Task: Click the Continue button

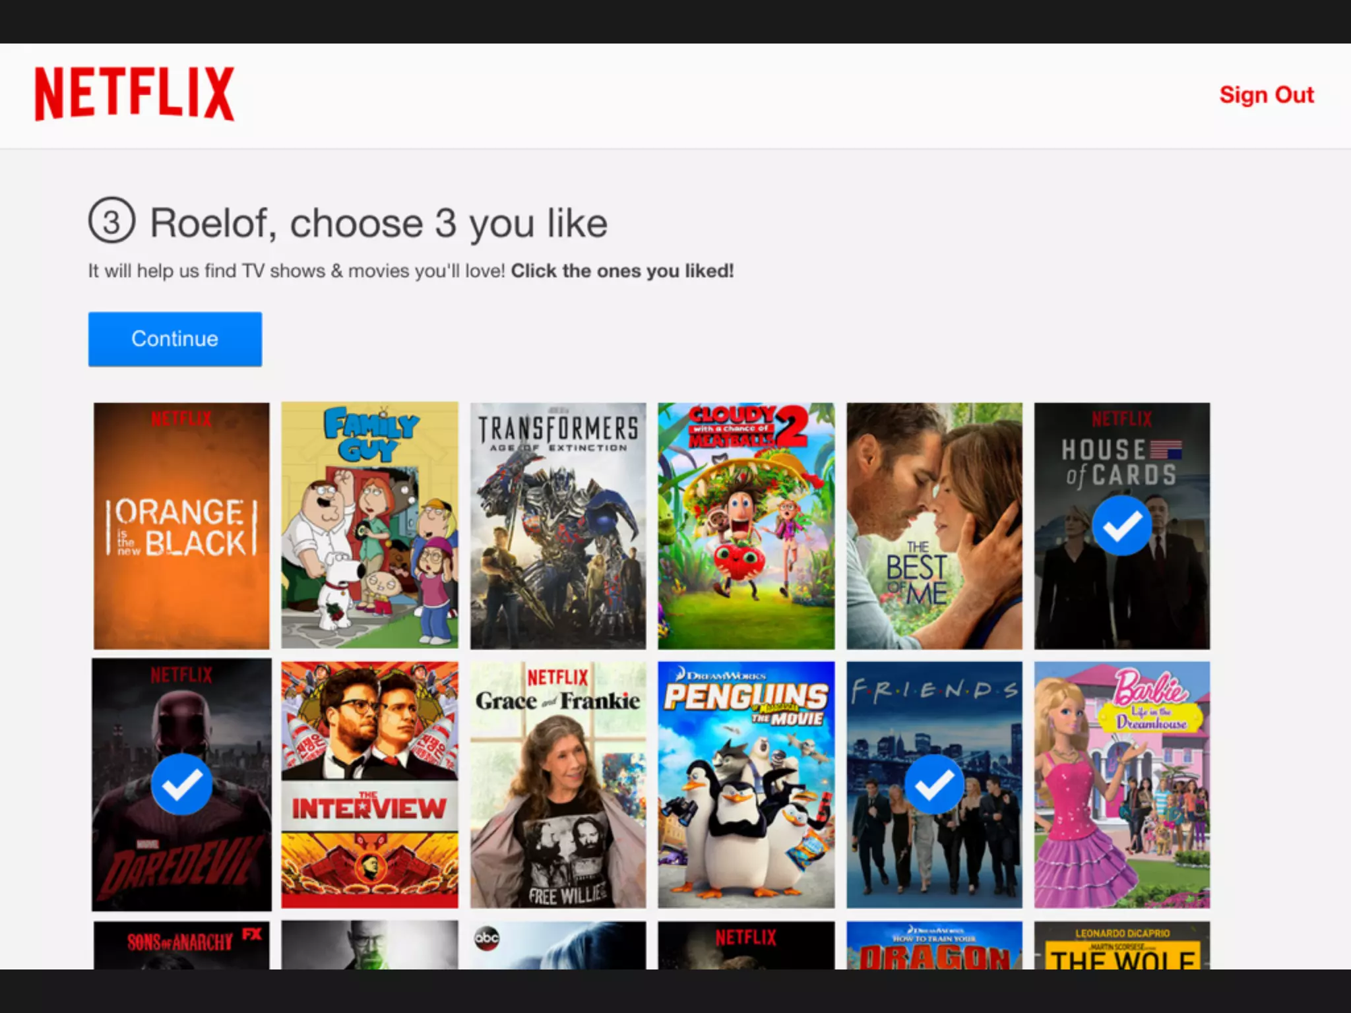Action: (x=175, y=339)
